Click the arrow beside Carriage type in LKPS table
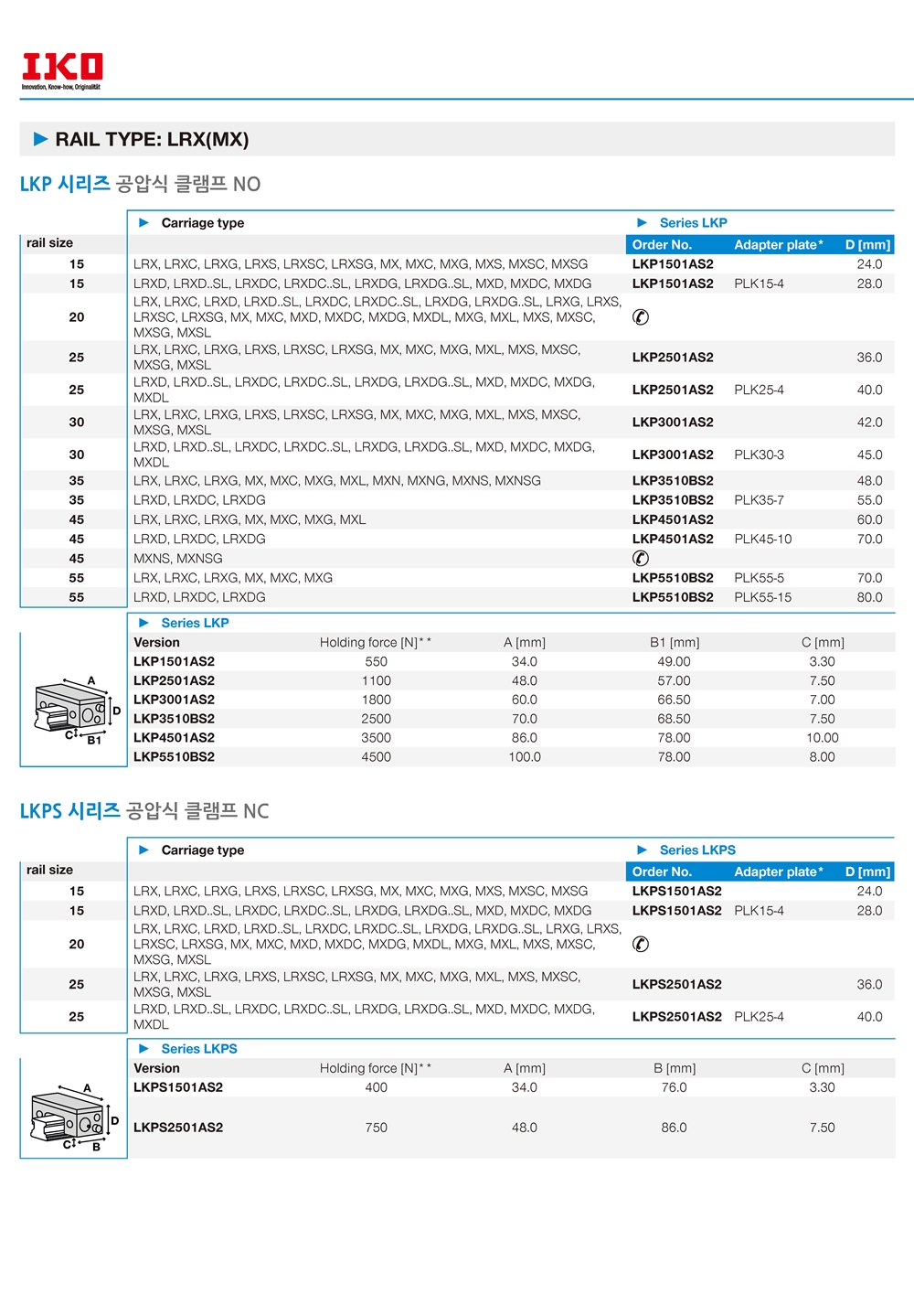Screen dimensions: 914x1294 pos(143,850)
